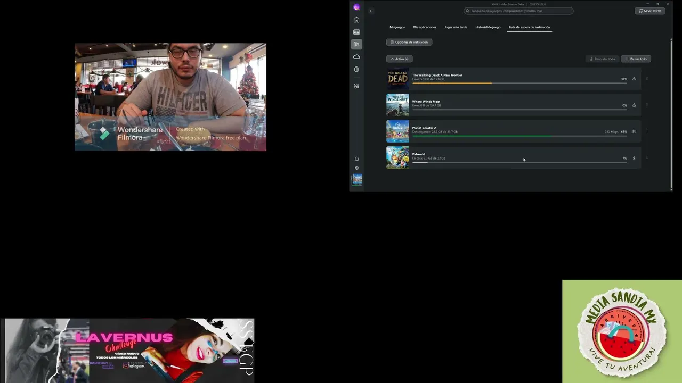
Task: Click the Media Sandia MX logo
Action: click(x=622, y=331)
